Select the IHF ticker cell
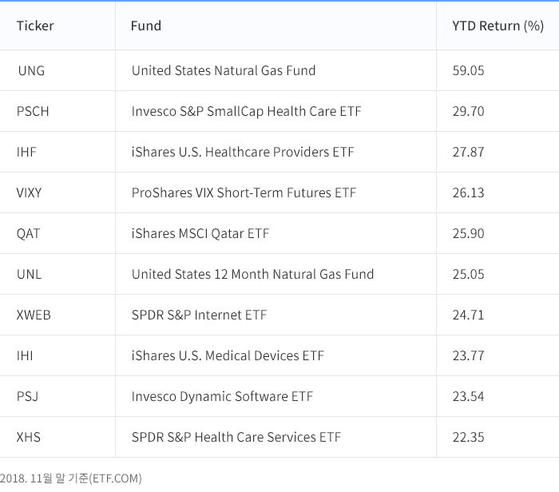This screenshot has height=492, width=559. point(26,152)
